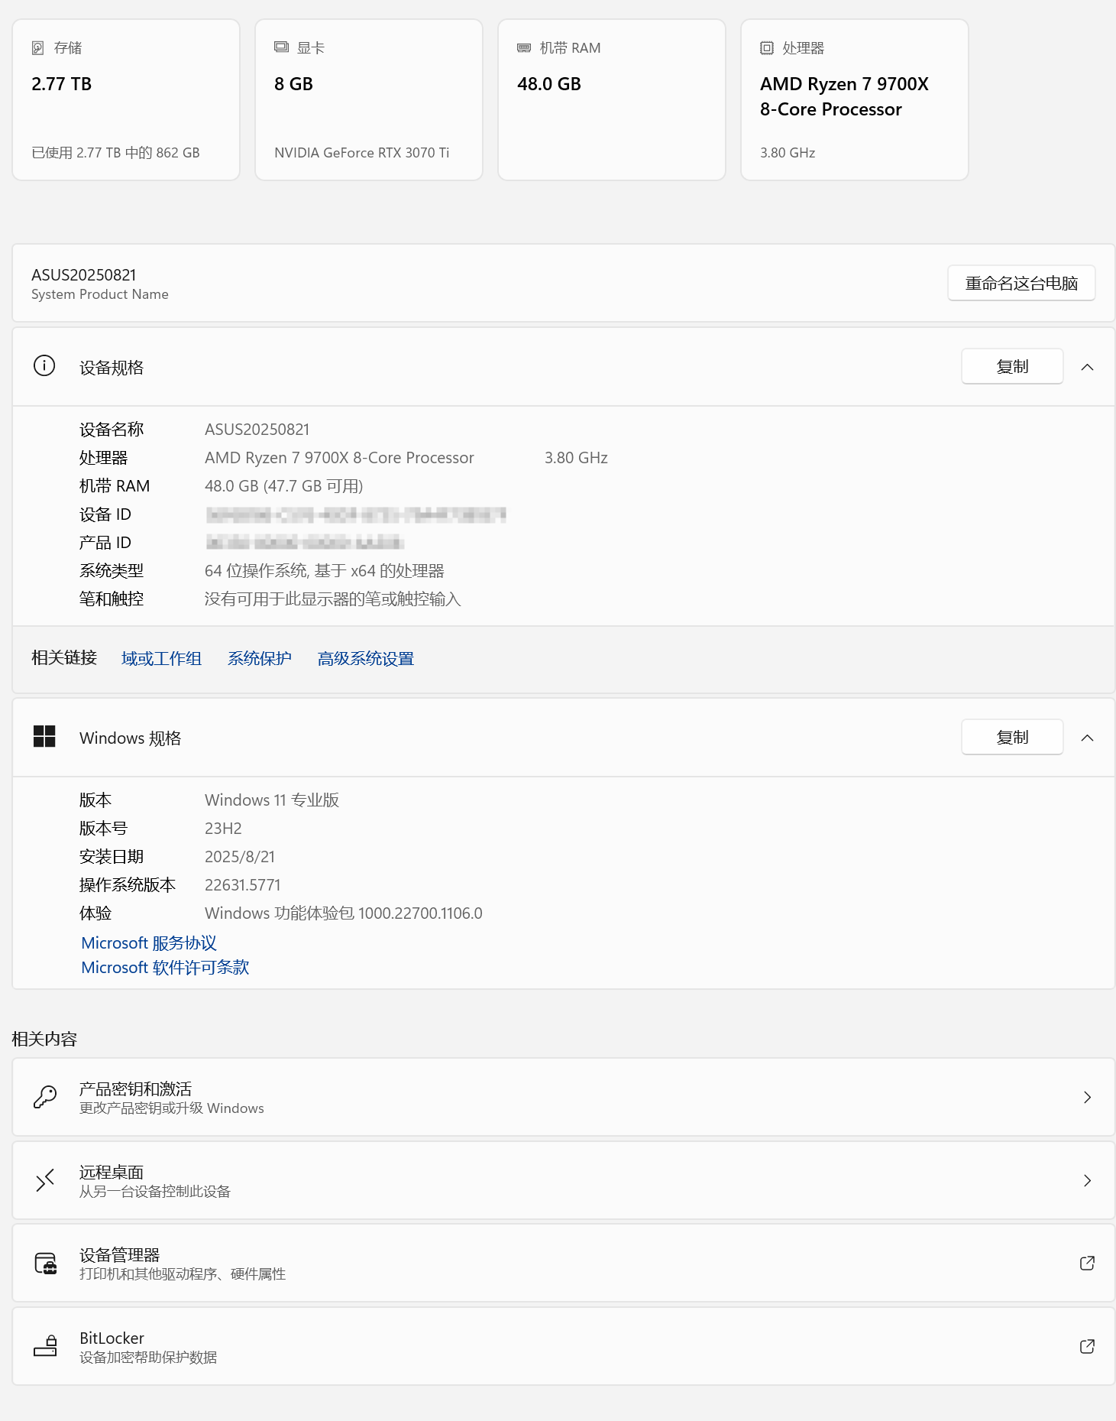Open 产品密钥和激活 settings row

point(564,1097)
